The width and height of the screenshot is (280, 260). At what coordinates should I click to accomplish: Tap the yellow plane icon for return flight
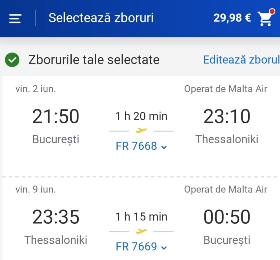pyautogui.click(x=141, y=231)
